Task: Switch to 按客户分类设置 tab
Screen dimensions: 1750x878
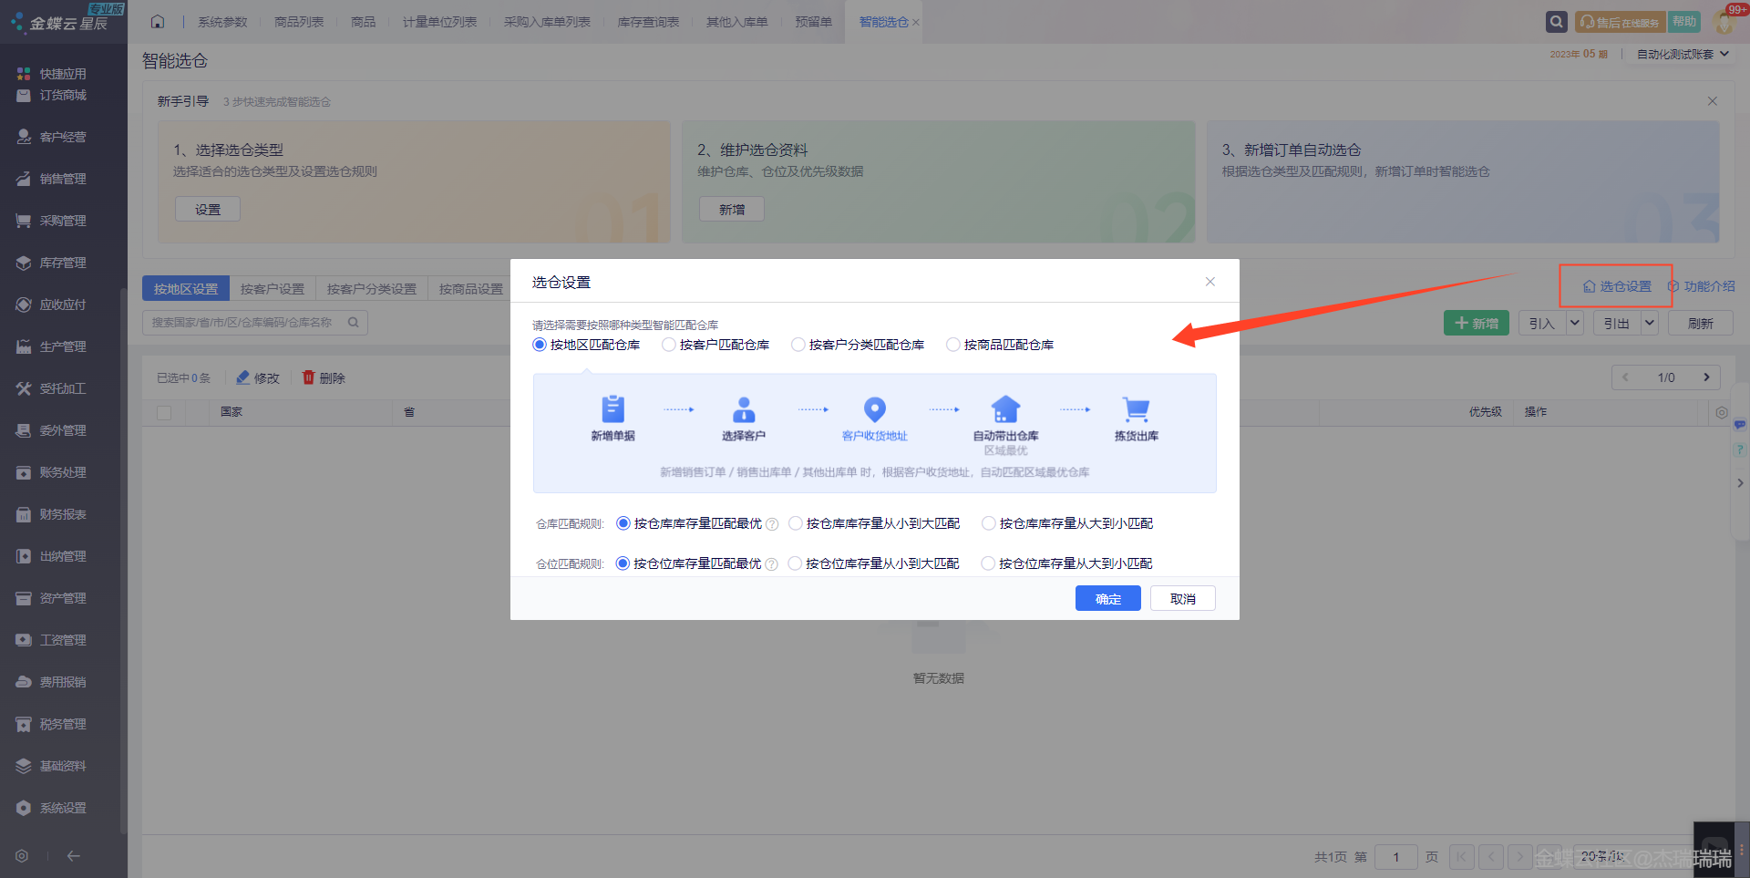Action: [x=372, y=288]
